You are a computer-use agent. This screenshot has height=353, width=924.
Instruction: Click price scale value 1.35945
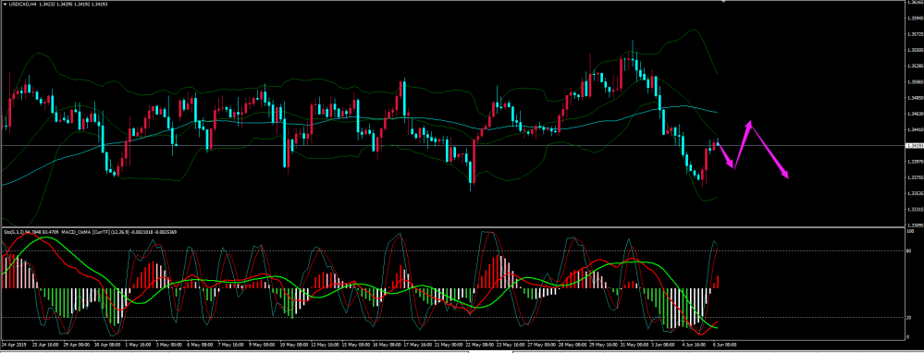916,18
